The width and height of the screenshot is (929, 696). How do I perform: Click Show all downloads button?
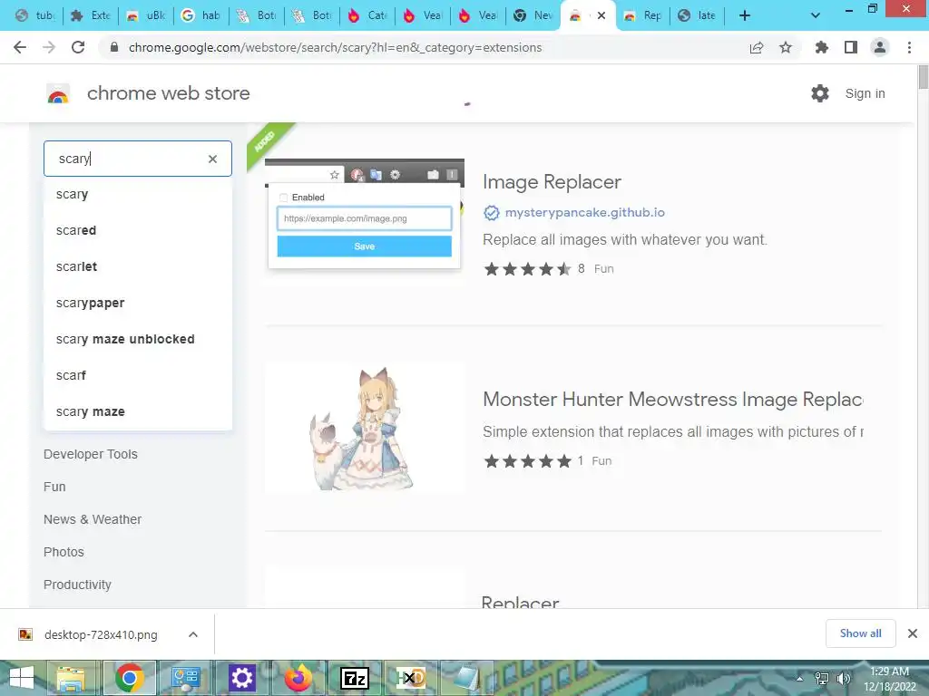pos(860,633)
